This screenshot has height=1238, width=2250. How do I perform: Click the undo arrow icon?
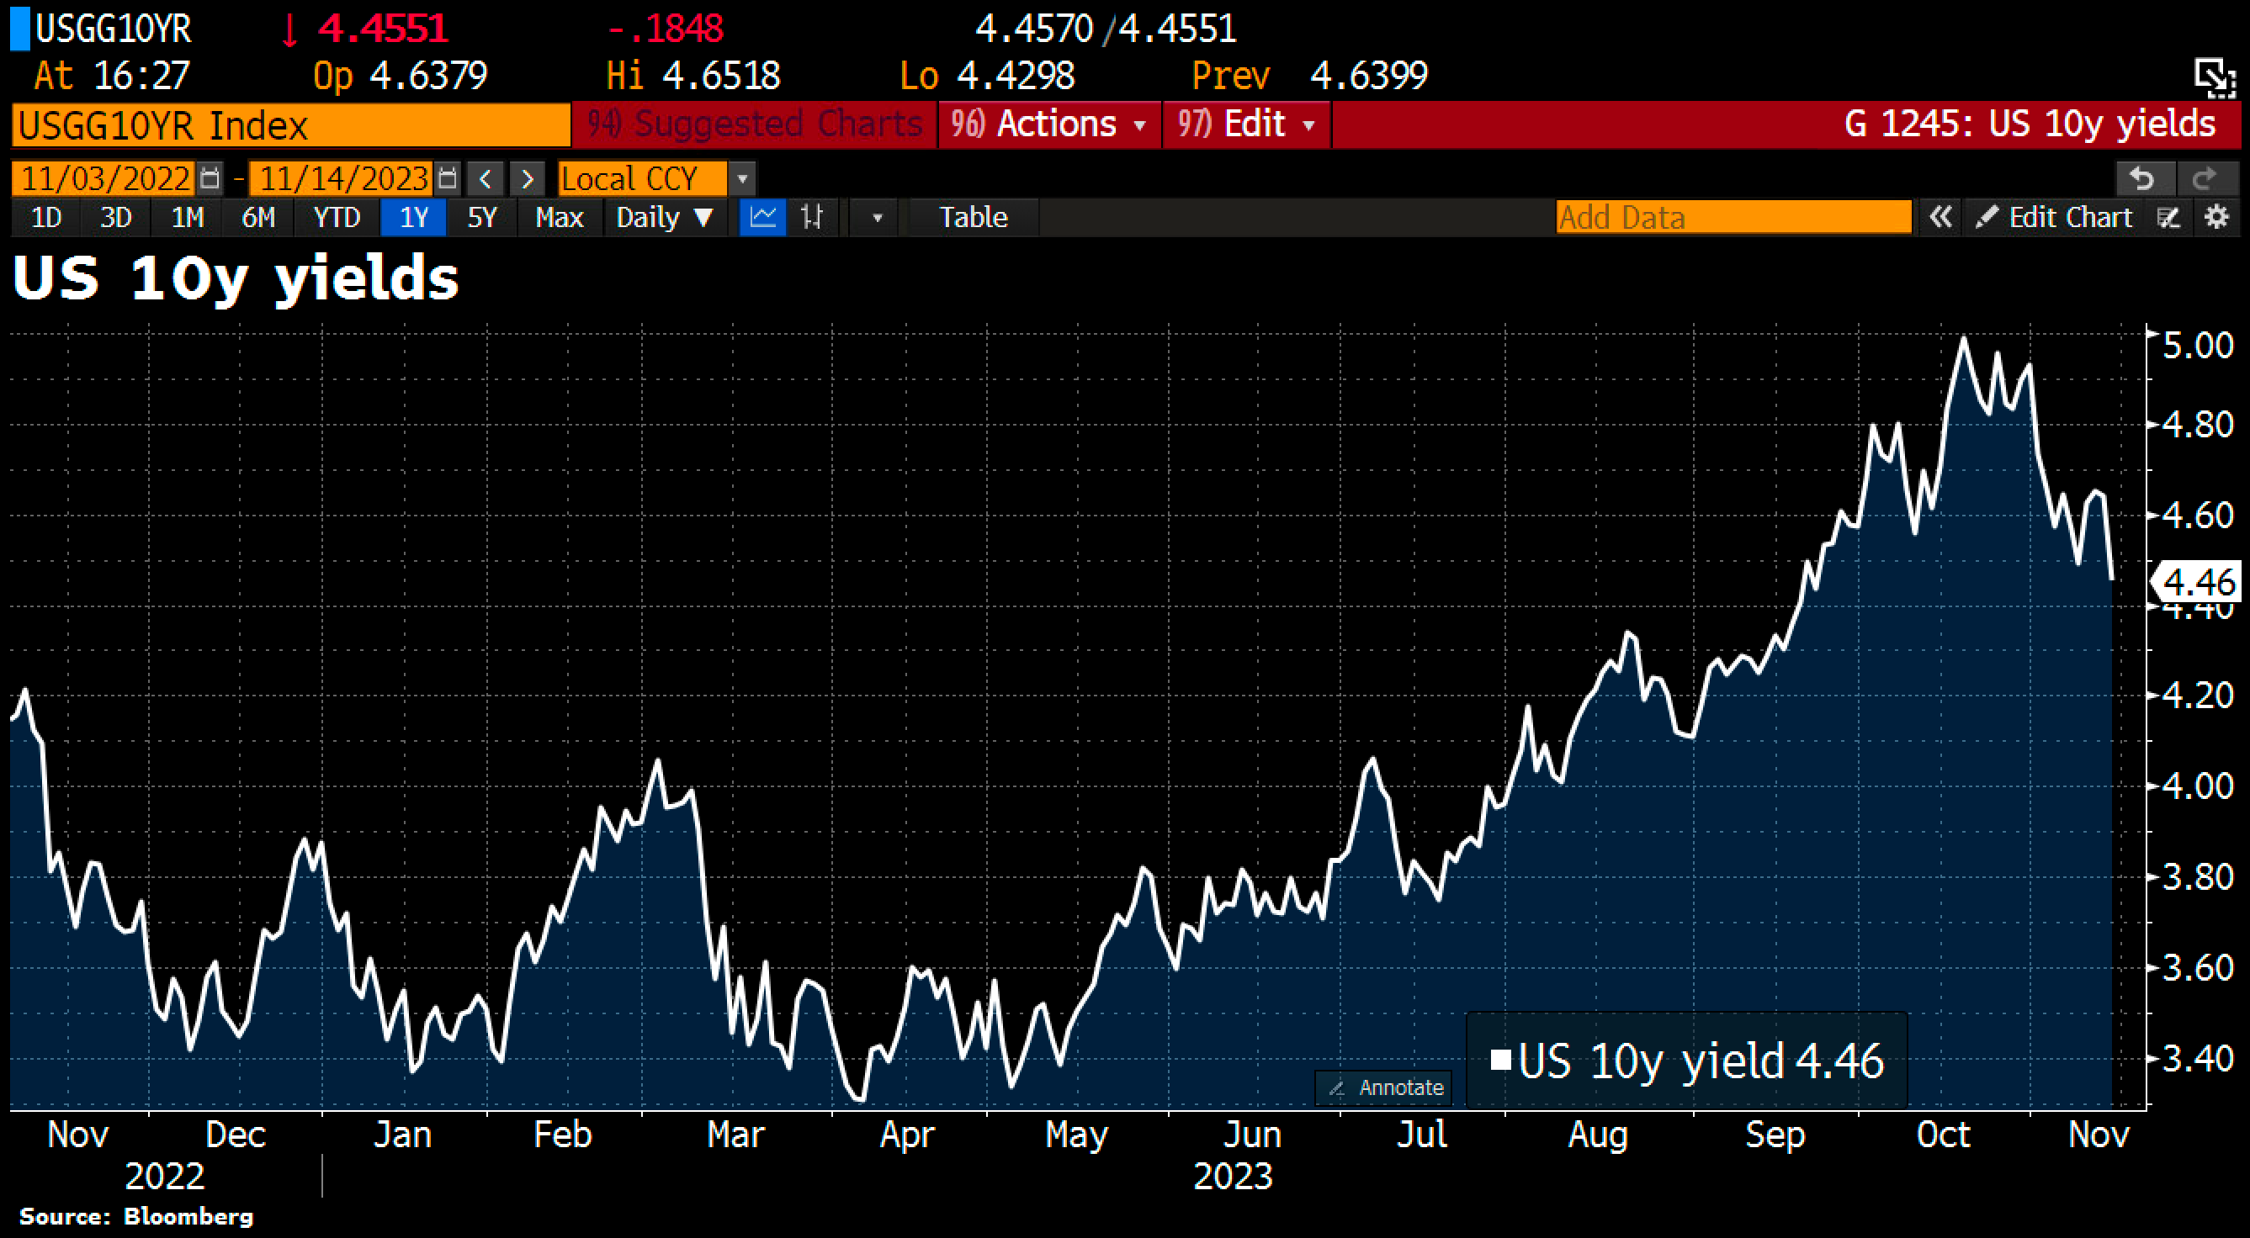2142,179
